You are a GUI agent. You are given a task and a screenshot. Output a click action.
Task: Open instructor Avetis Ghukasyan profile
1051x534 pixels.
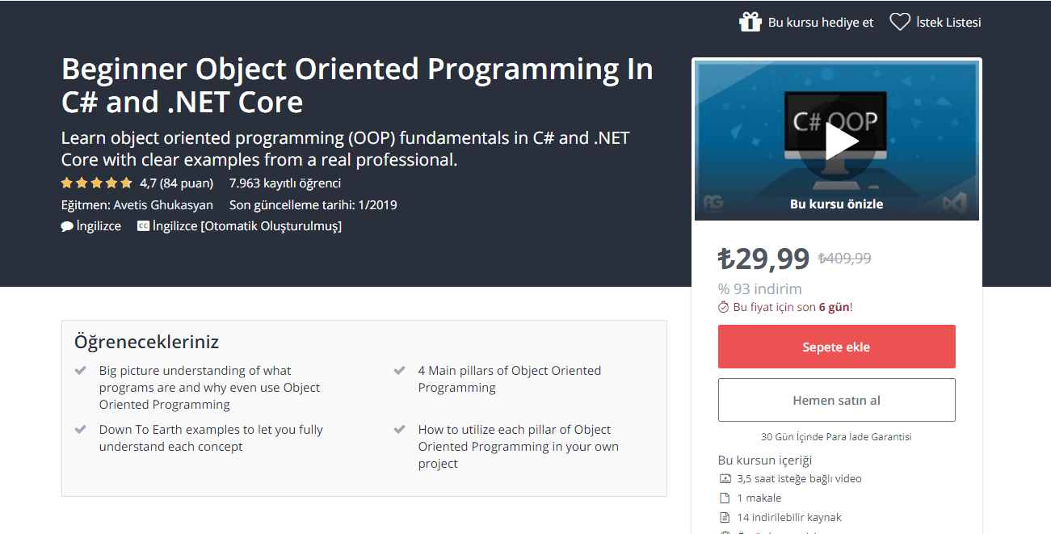(163, 204)
